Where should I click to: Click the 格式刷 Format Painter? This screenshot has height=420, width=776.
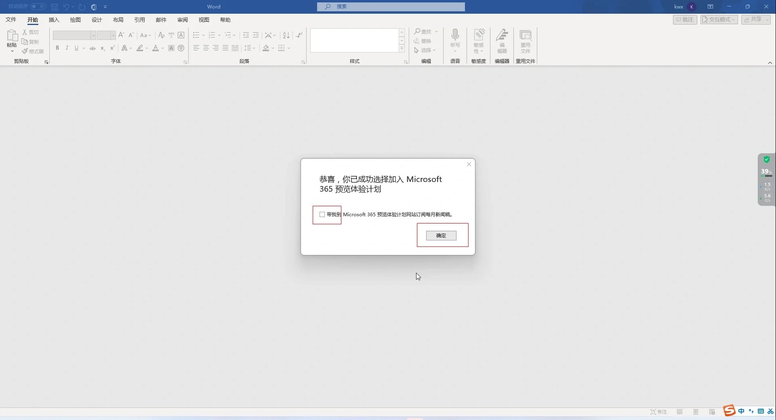click(33, 51)
